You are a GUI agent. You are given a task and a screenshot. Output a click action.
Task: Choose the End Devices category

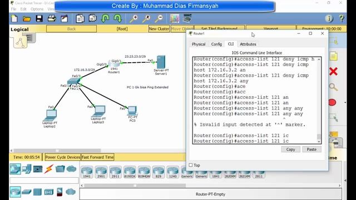point(27,169)
